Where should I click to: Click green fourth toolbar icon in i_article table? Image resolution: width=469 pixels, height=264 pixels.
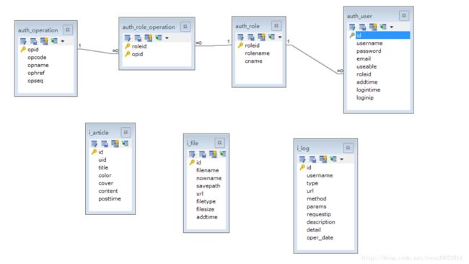pyautogui.click(x=125, y=144)
